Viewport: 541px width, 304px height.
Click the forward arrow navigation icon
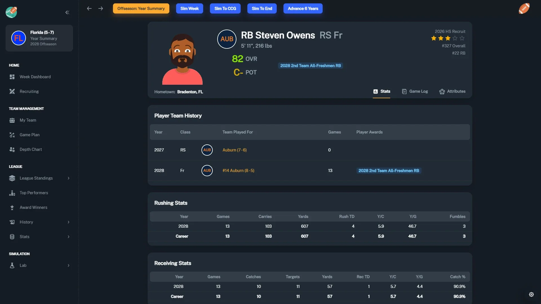[x=101, y=8]
